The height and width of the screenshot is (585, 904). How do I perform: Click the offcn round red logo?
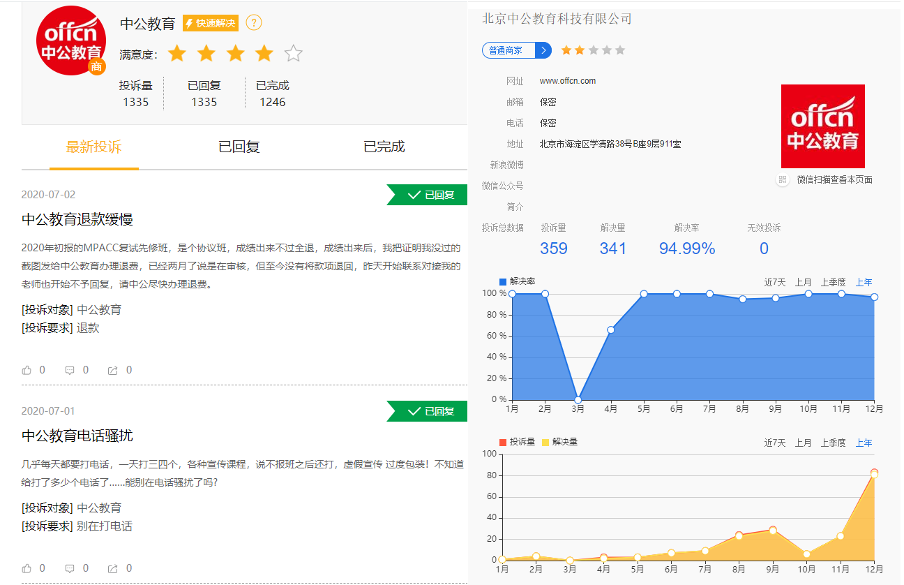click(70, 40)
